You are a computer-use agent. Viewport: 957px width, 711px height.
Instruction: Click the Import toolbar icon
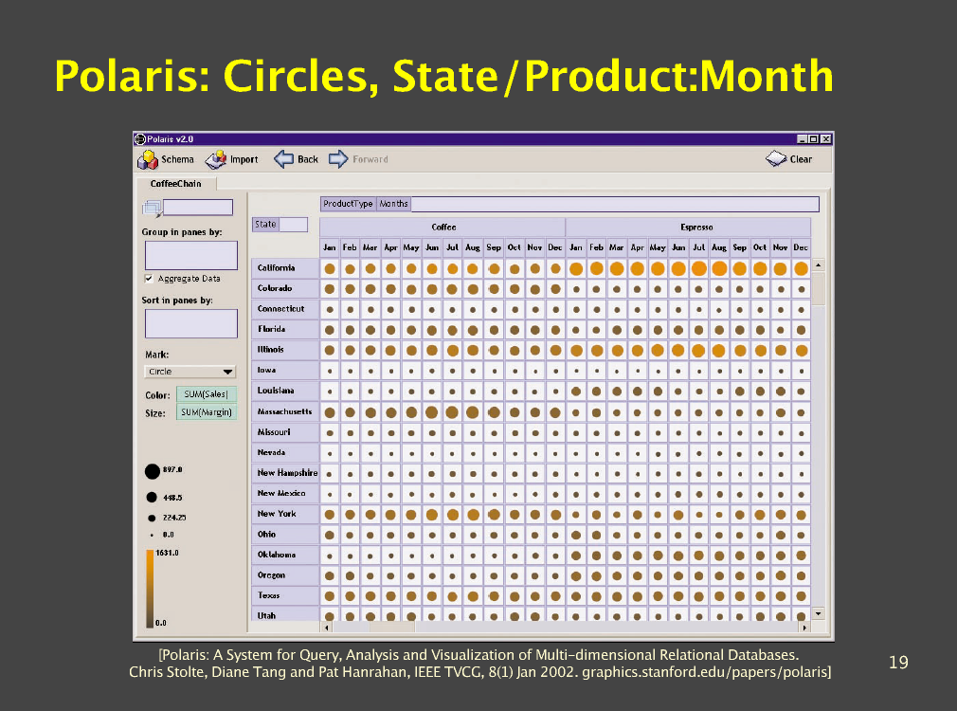pos(215,159)
